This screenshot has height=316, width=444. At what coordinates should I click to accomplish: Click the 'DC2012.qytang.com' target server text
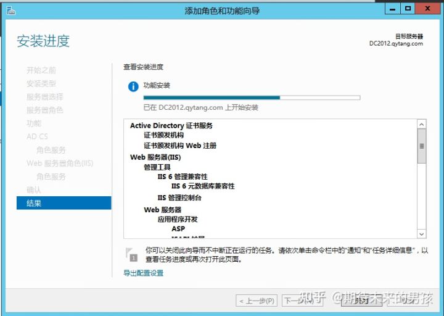tap(396, 44)
